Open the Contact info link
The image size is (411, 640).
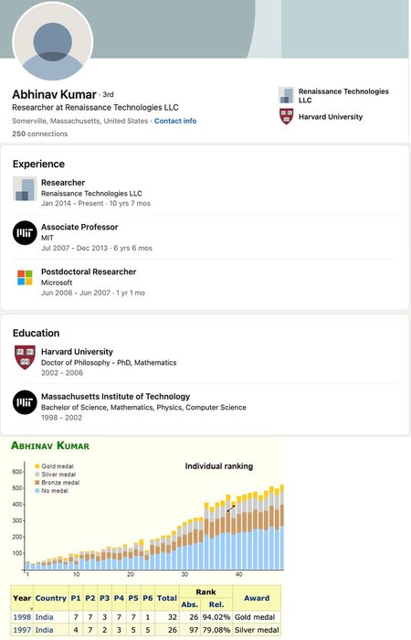[175, 121]
